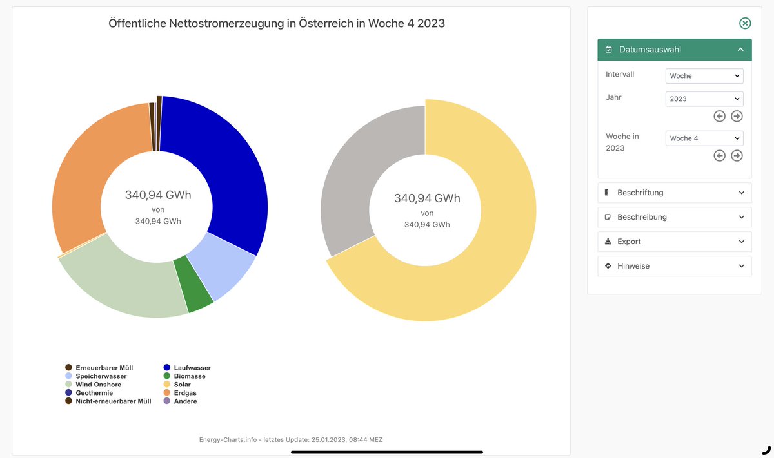Image resolution: width=774 pixels, height=458 pixels.
Task: Open the Woche 4 week dropdown
Action: tap(704, 138)
